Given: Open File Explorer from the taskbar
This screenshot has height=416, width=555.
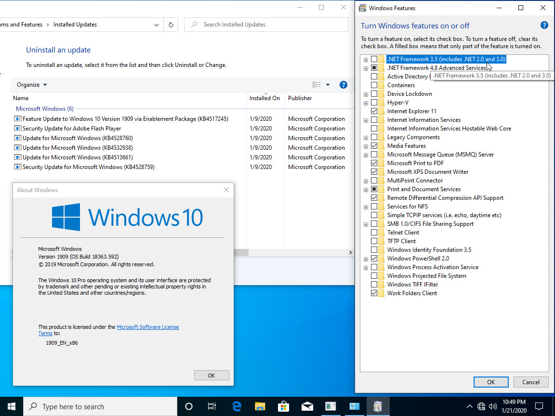Looking at the screenshot, I should coord(260,406).
